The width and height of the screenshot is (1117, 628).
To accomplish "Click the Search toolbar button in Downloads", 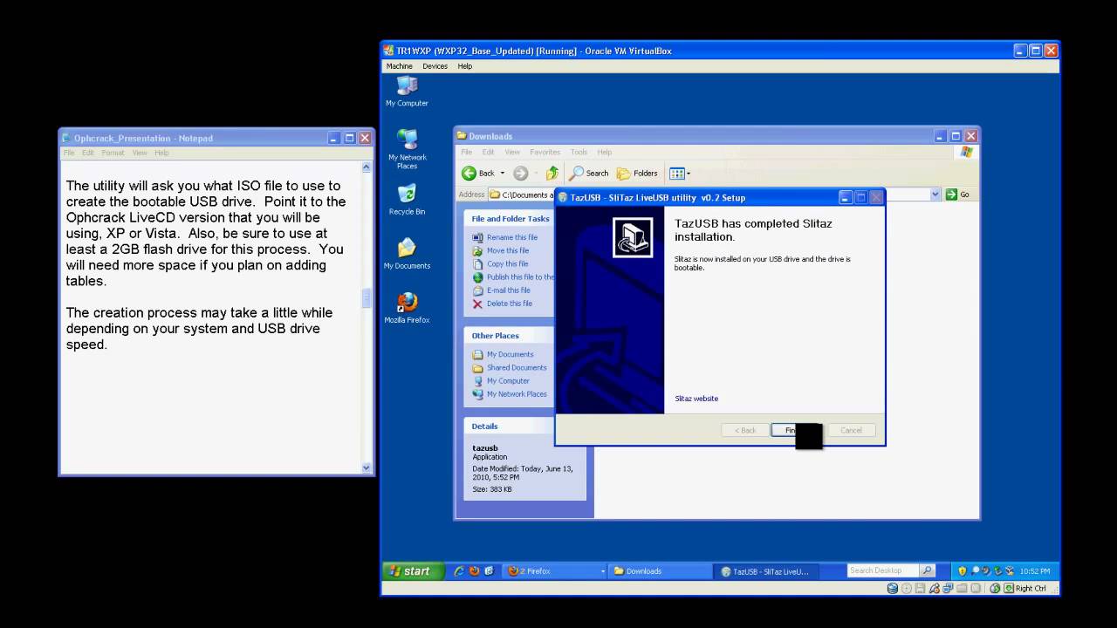I will tap(589, 173).
